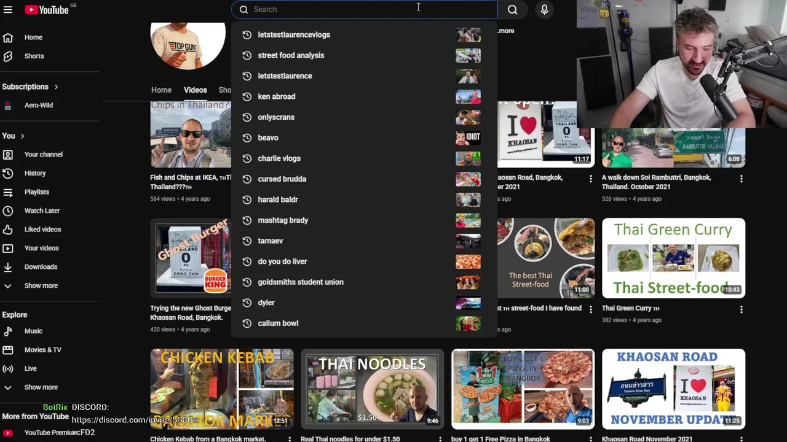Open the History sidebar icon
The image size is (787, 442).
point(8,173)
